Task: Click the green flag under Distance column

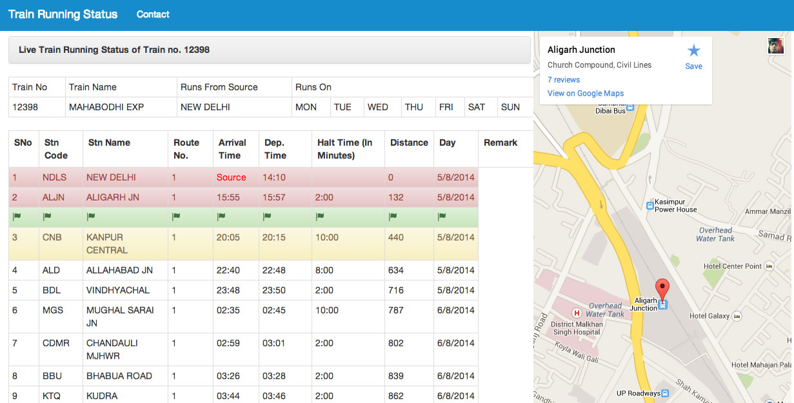Action: click(x=392, y=217)
